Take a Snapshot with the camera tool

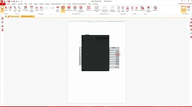tap(142, 8)
